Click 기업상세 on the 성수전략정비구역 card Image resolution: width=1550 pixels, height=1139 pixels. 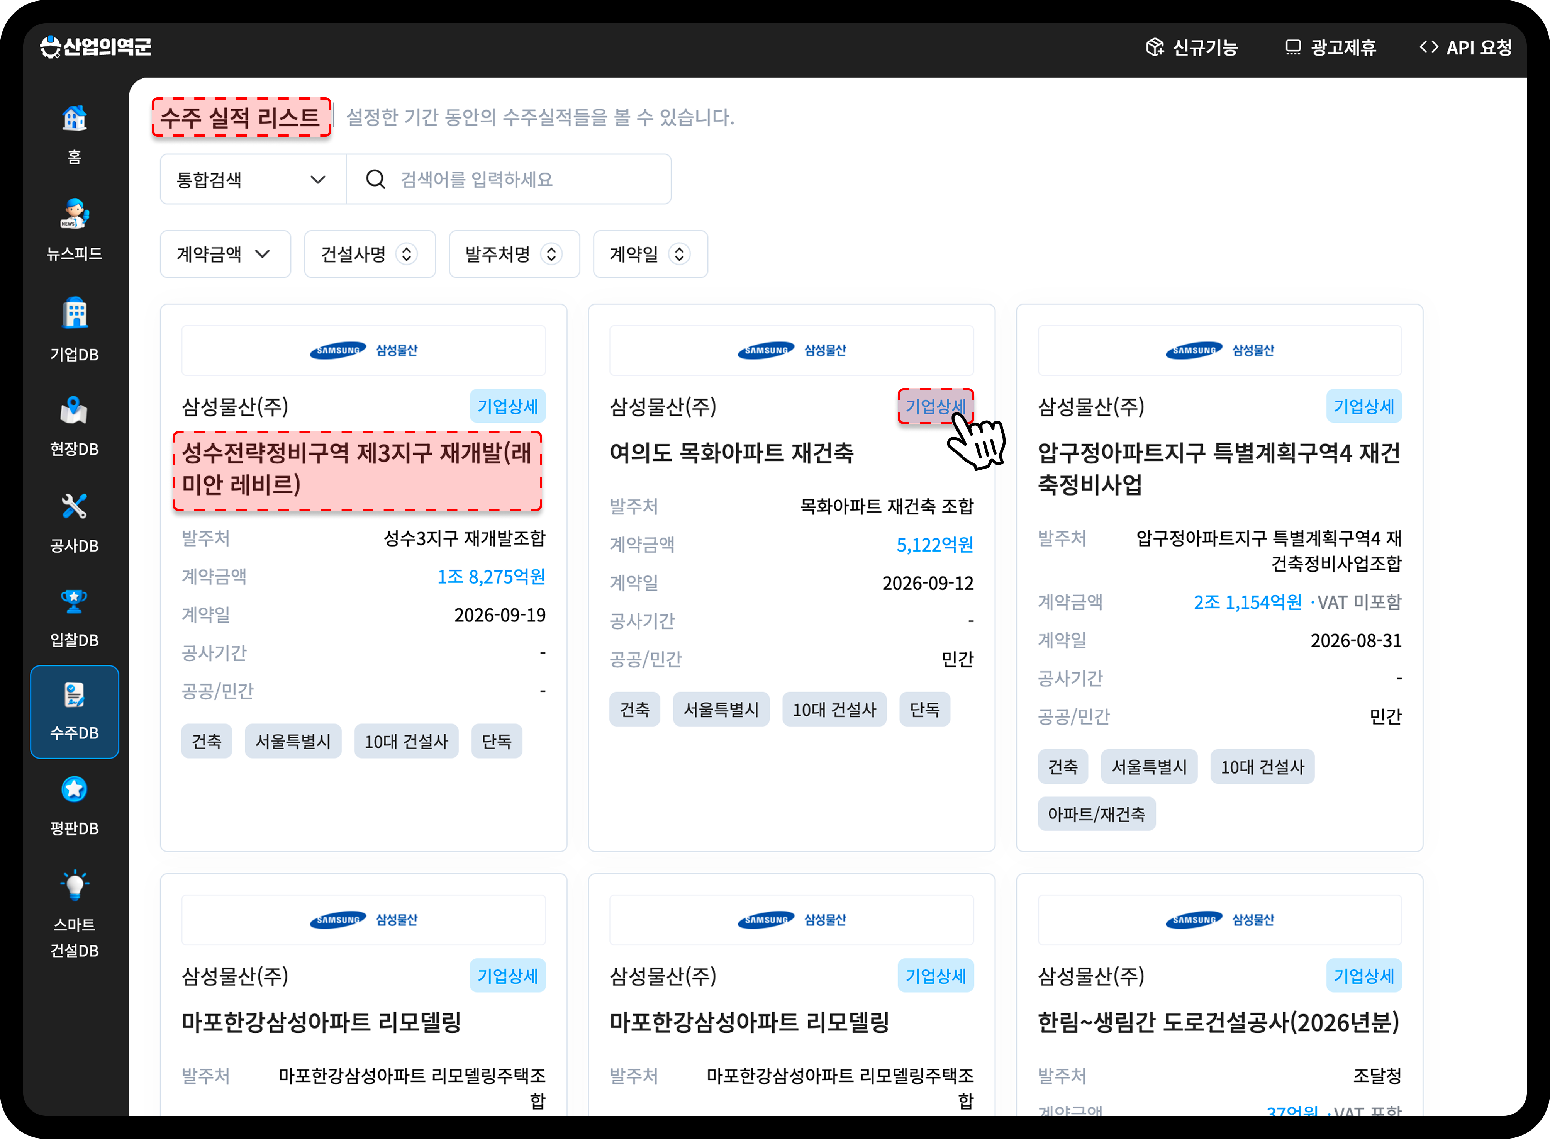click(508, 406)
